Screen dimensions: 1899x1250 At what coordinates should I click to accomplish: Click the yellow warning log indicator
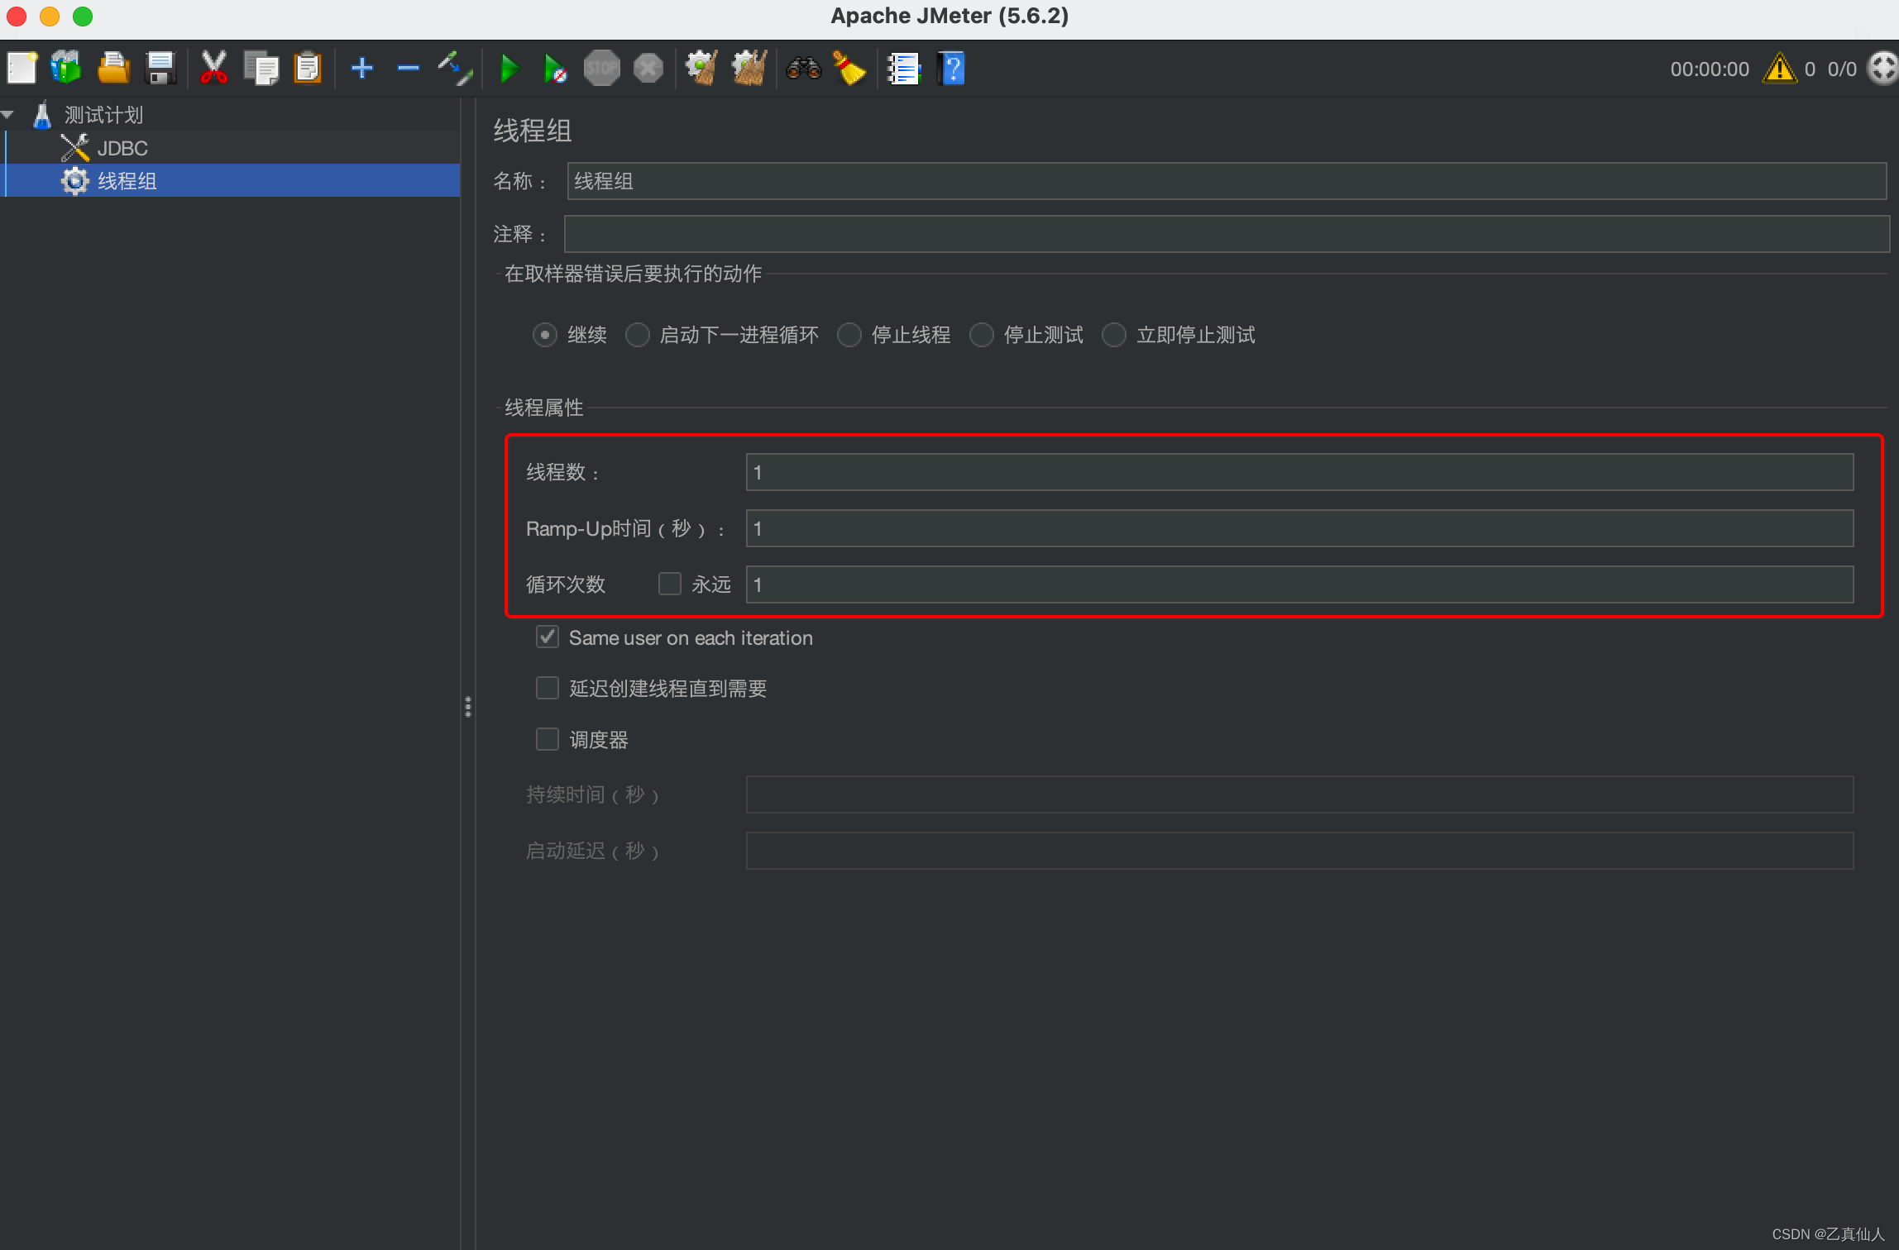tap(1779, 69)
